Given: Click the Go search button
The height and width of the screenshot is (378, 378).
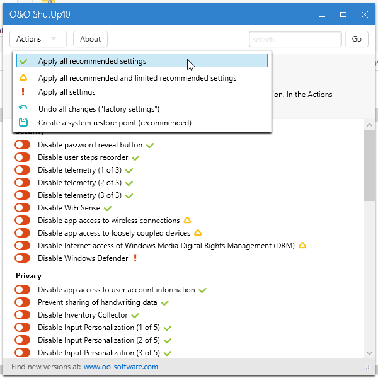Looking at the screenshot, I should pos(357,39).
